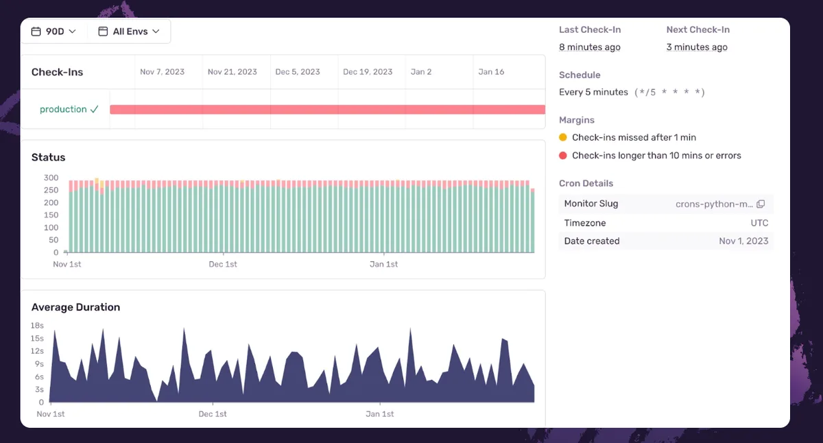Click the last shorter bar in Status chart
Screen dimensions: 823x443
533,220
